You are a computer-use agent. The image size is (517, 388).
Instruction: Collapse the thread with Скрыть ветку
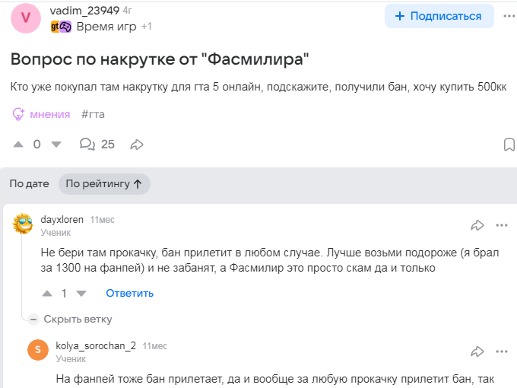click(x=71, y=319)
